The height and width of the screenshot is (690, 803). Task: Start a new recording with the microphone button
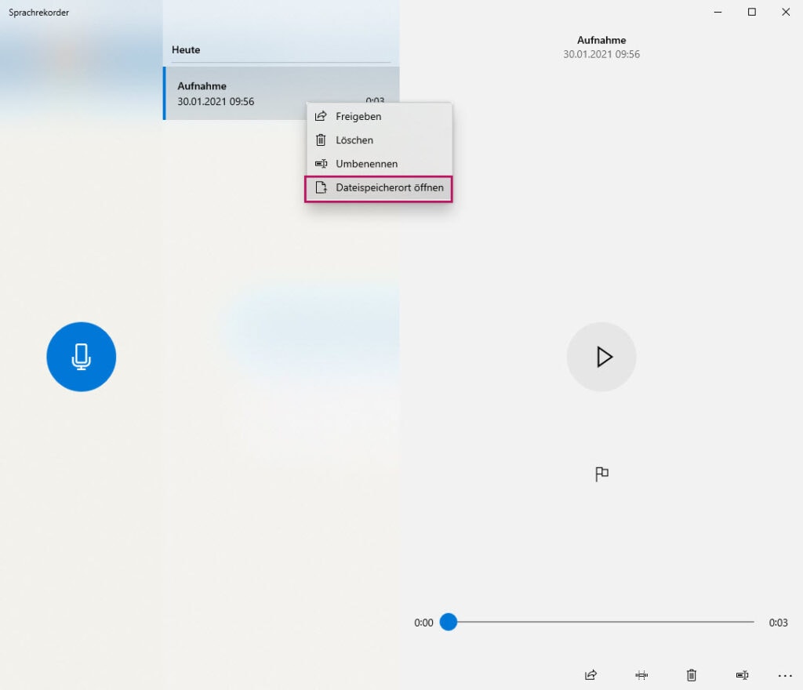[81, 357]
